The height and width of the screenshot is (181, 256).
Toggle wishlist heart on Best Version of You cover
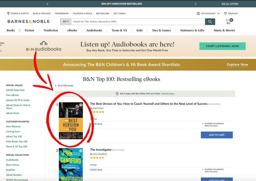tap(81, 105)
